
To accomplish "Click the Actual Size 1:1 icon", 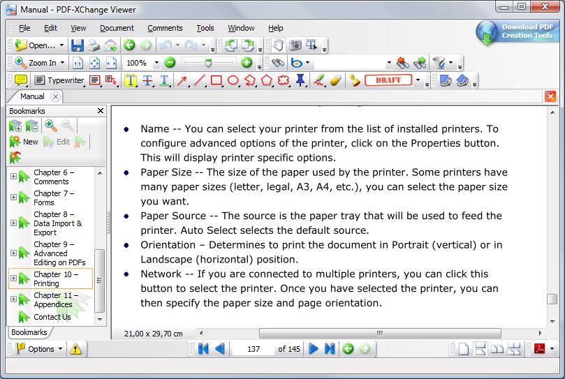I will [x=78, y=63].
